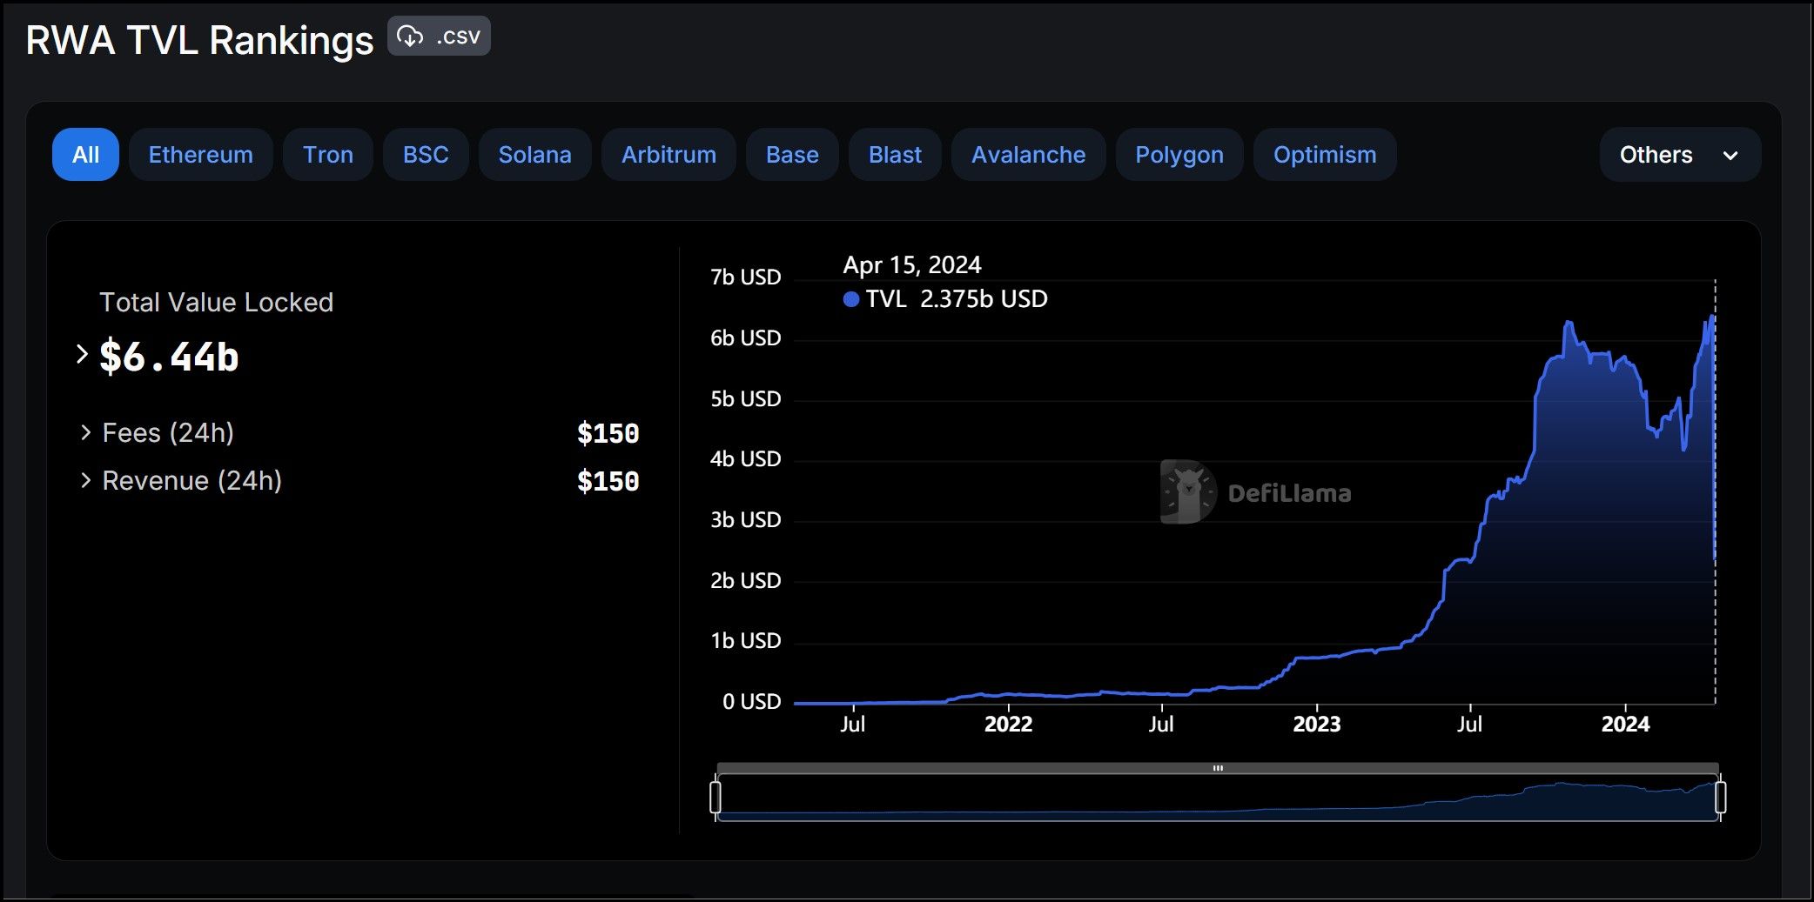Viewport: 1814px width, 902px height.
Task: Open the Others chain dropdown
Action: pyautogui.click(x=1679, y=155)
